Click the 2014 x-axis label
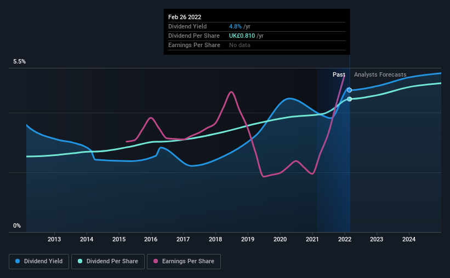This screenshot has width=450, height=278. (87, 239)
